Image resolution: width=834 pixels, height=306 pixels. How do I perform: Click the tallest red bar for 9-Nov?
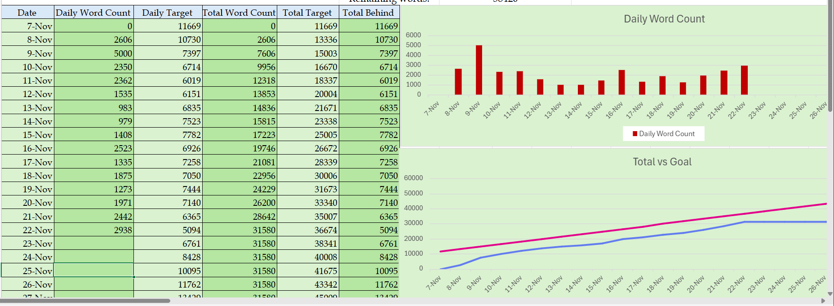coord(479,70)
